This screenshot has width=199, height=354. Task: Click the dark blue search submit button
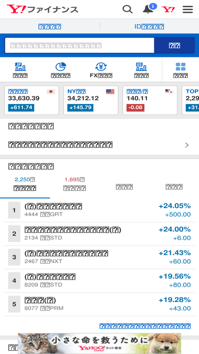click(x=175, y=46)
